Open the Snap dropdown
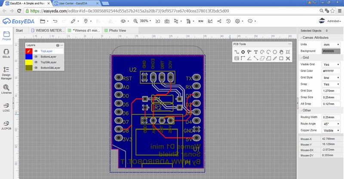The image size is (344, 179). (x=331, y=84)
